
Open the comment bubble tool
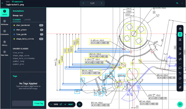180,68
